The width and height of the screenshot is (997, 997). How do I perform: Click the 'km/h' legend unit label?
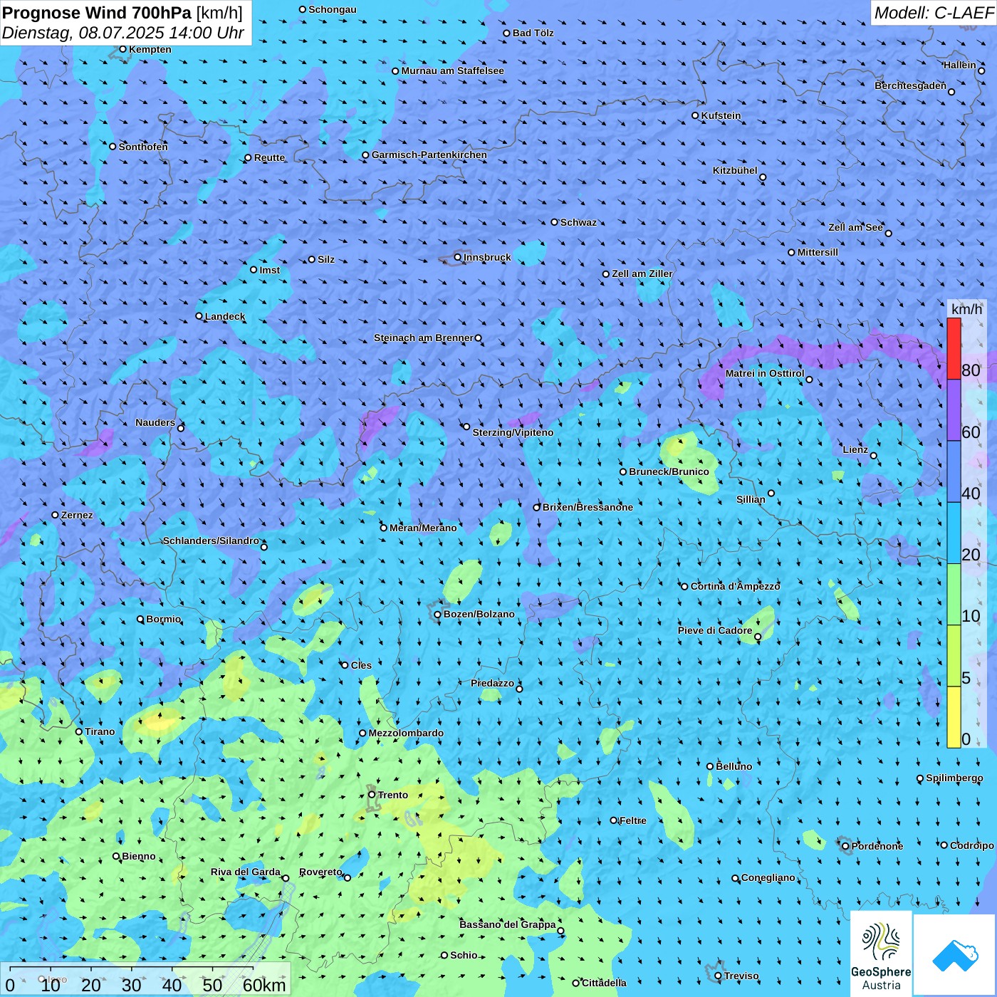pyautogui.click(x=966, y=309)
